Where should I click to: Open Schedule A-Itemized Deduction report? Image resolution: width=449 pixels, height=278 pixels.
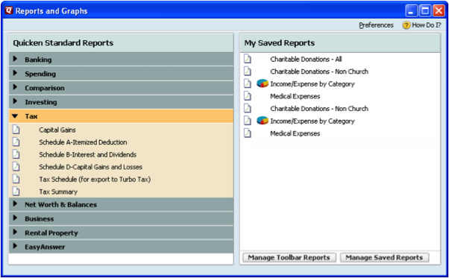[x=83, y=142]
